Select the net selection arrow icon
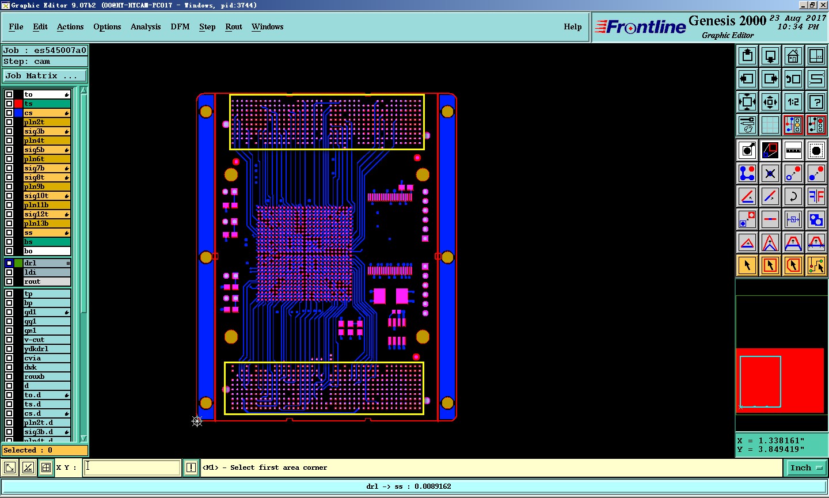This screenshot has height=498, width=829. 816,265
